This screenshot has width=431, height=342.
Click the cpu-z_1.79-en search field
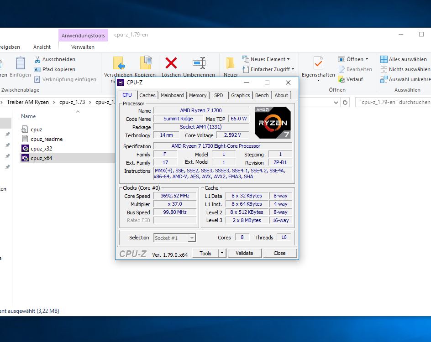[393, 102]
